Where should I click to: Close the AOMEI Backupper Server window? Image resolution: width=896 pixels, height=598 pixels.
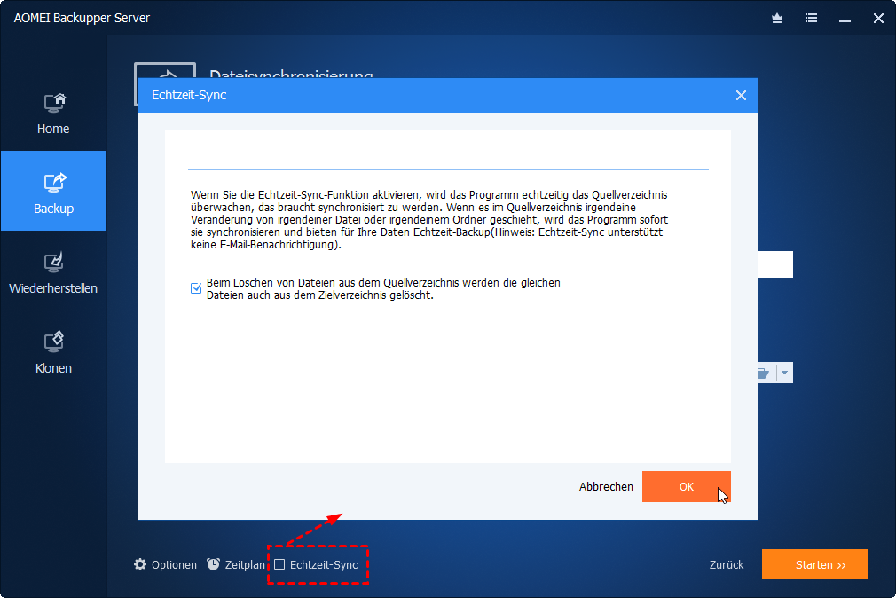click(878, 19)
